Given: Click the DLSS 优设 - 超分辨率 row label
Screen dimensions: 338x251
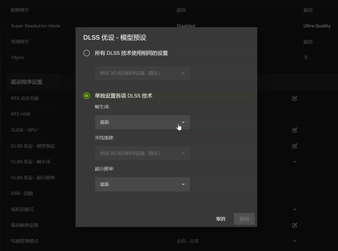Looking at the screenshot, I should click(x=33, y=178).
